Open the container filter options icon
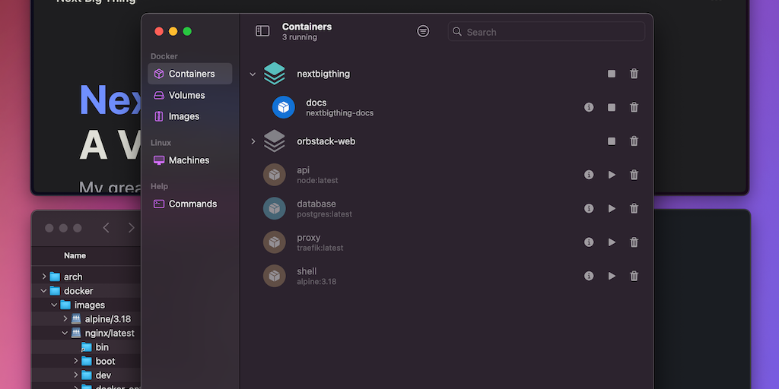Screen dimensions: 779x389 pos(423,31)
